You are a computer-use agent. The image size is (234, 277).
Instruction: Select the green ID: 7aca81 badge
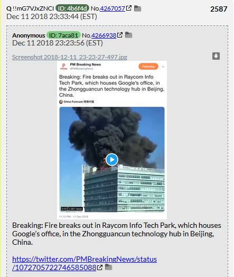click(x=63, y=35)
